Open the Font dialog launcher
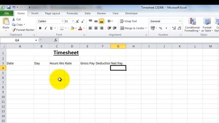 [84, 35]
